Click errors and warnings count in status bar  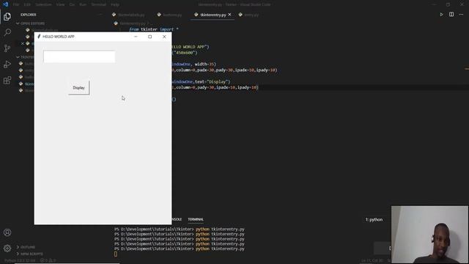(x=48, y=260)
